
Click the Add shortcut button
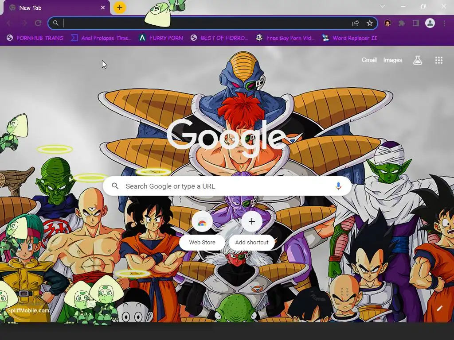coord(252,231)
